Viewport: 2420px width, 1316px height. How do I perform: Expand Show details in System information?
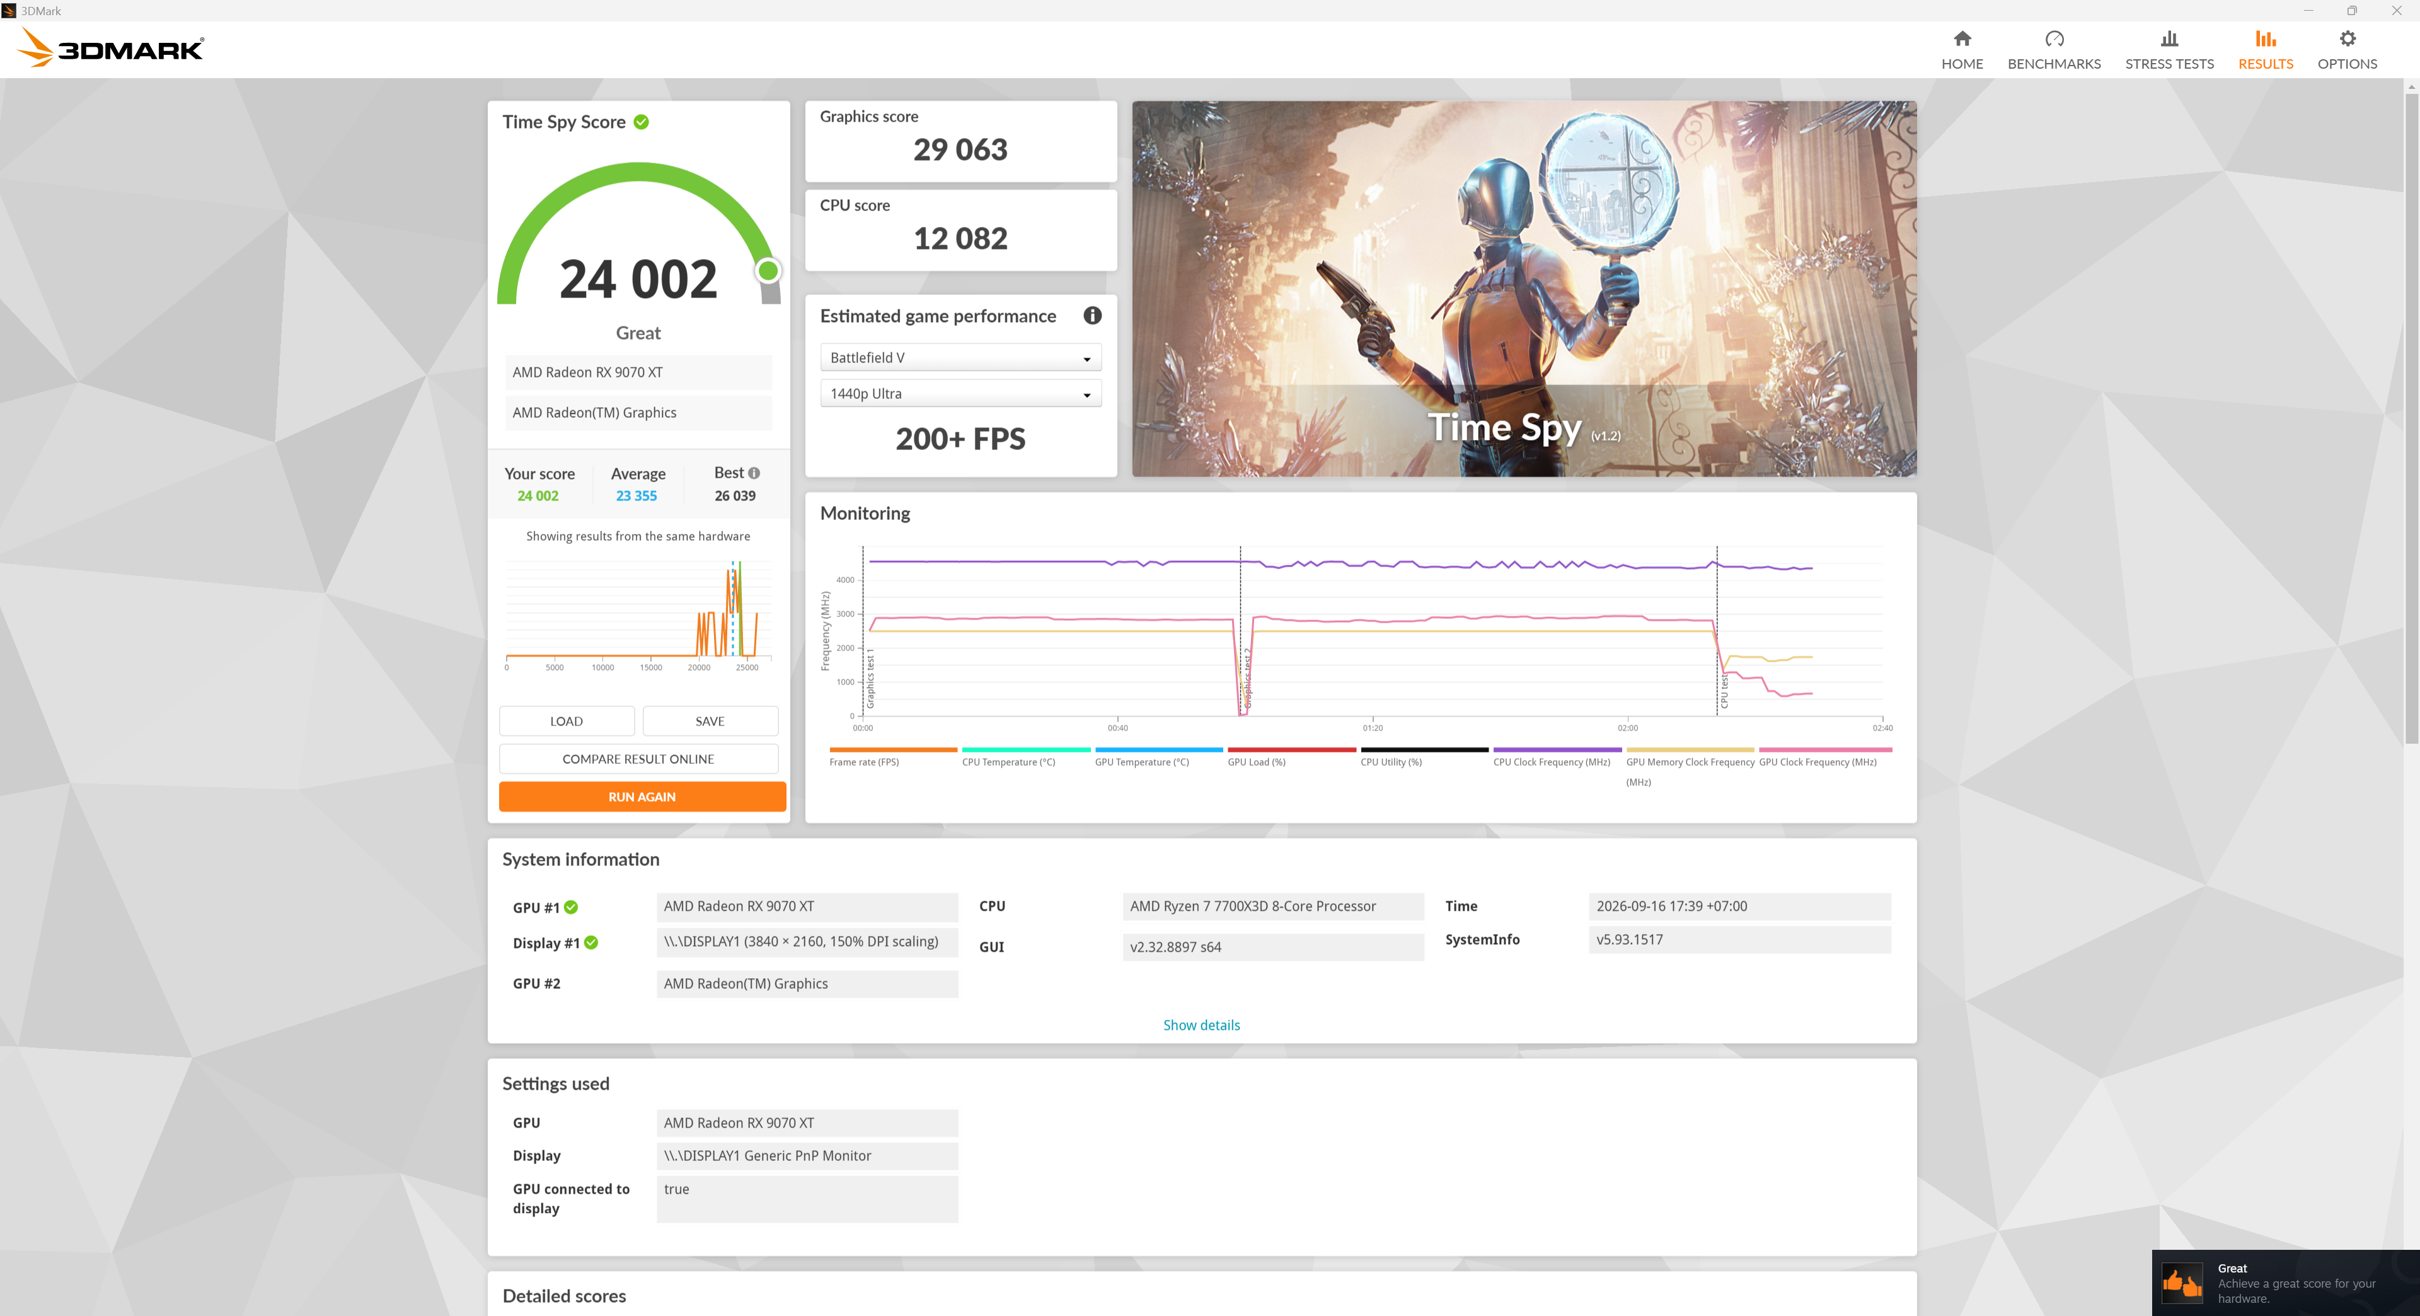(1201, 1025)
